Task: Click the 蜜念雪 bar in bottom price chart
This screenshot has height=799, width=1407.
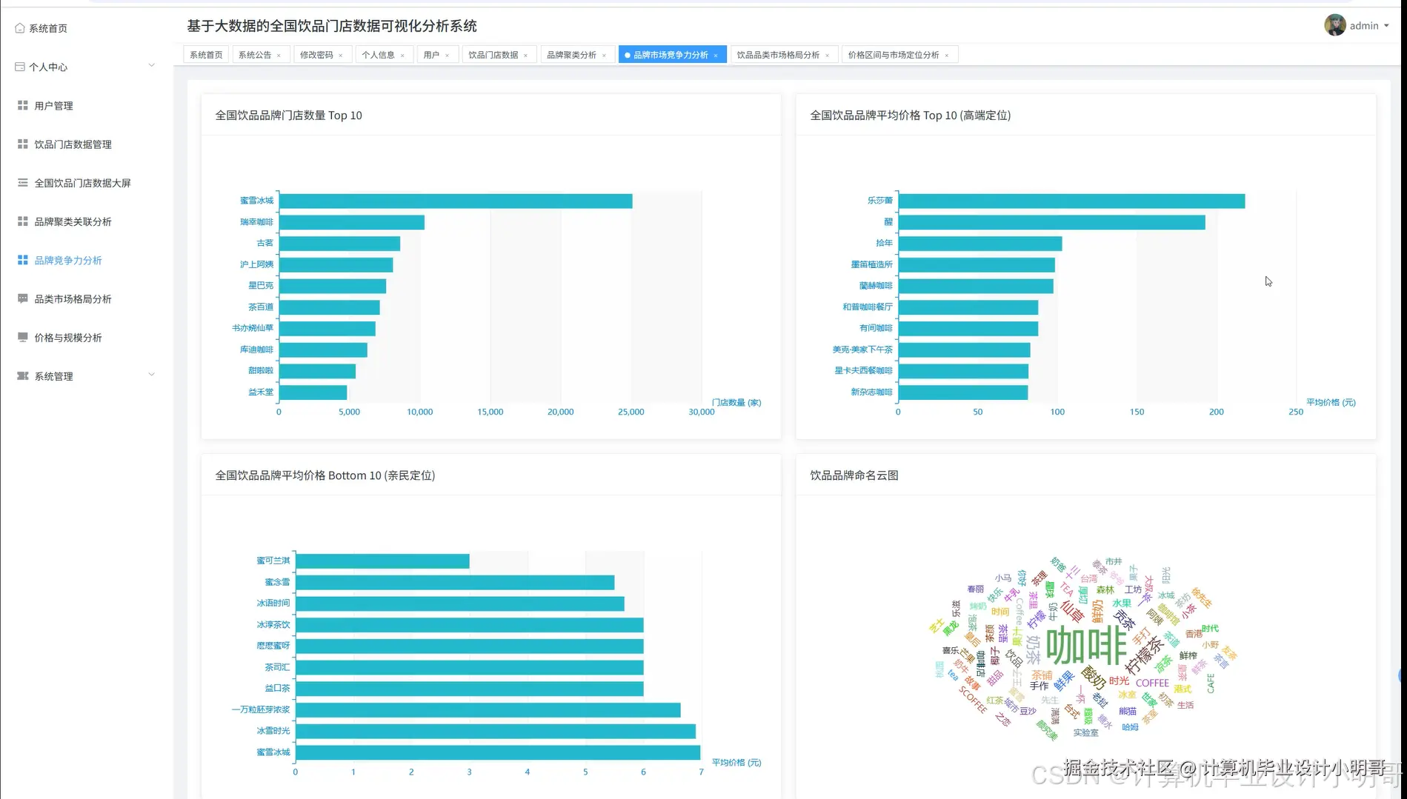Action: 455,583
